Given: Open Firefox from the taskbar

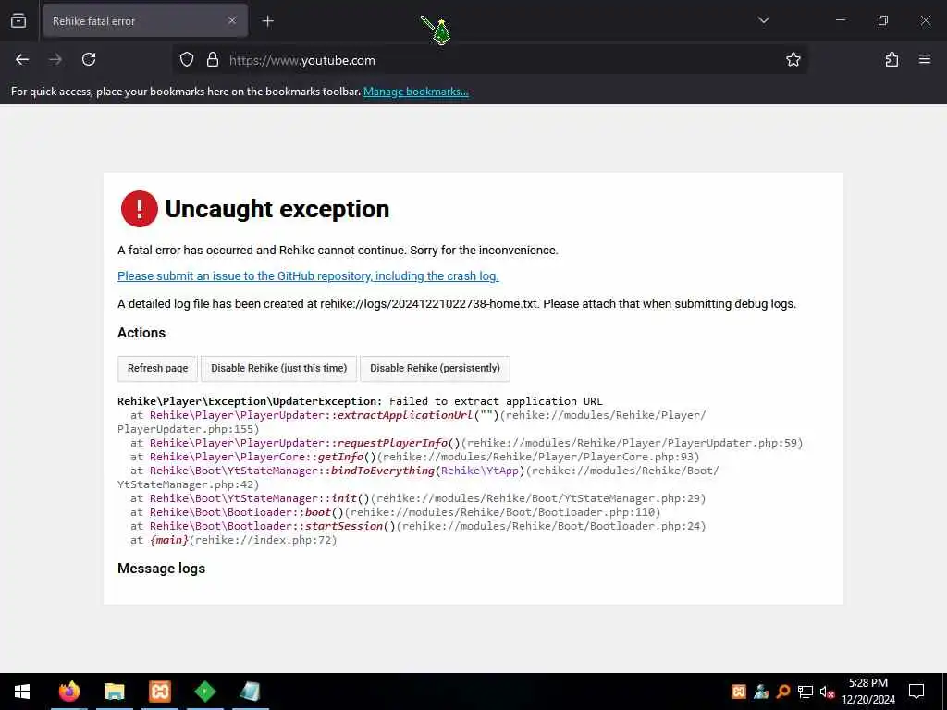Looking at the screenshot, I should point(68,692).
